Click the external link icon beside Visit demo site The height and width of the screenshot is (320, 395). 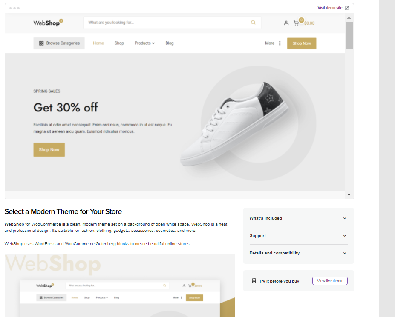347,8
